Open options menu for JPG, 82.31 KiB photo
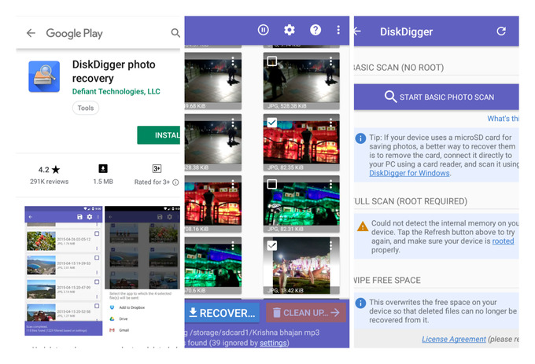The image size is (535, 364). [x=330, y=185]
